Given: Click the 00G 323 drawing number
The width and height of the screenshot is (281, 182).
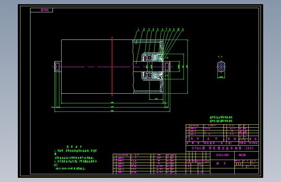Looking at the screenshot, I should tap(242, 155).
